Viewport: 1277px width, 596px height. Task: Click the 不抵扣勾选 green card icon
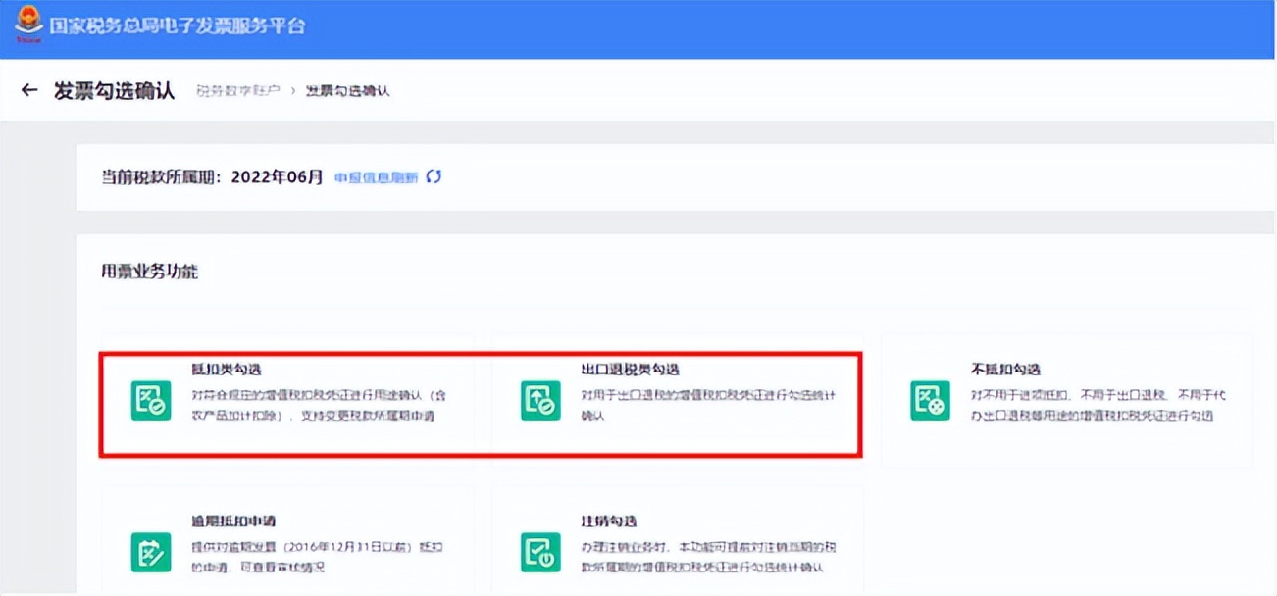point(930,400)
